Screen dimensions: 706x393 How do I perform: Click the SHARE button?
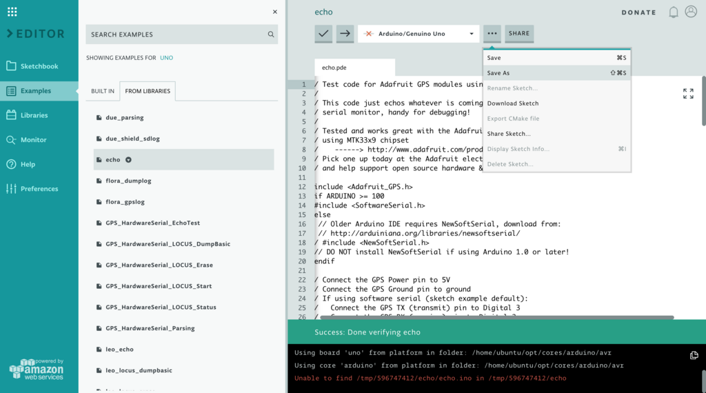point(519,33)
